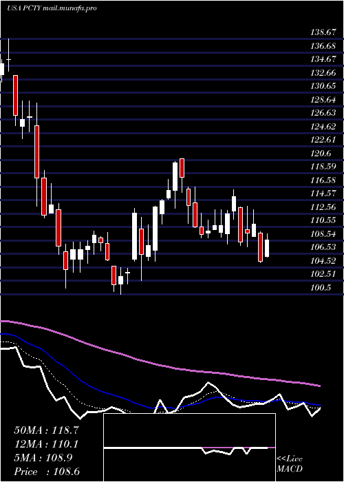Select the 122.61 price axis label

click(323, 140)
